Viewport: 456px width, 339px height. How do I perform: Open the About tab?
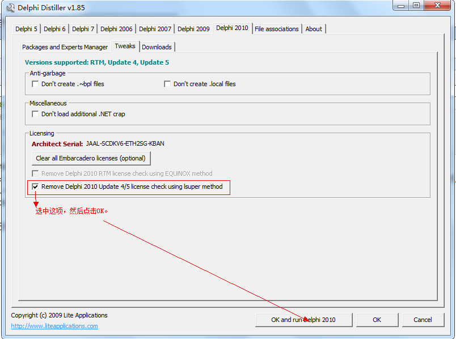[314, 29]
